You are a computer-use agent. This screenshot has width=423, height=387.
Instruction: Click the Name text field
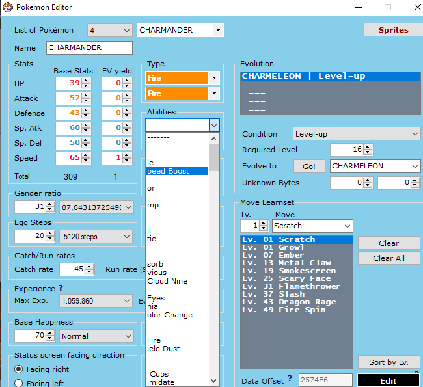coord(89,48)
